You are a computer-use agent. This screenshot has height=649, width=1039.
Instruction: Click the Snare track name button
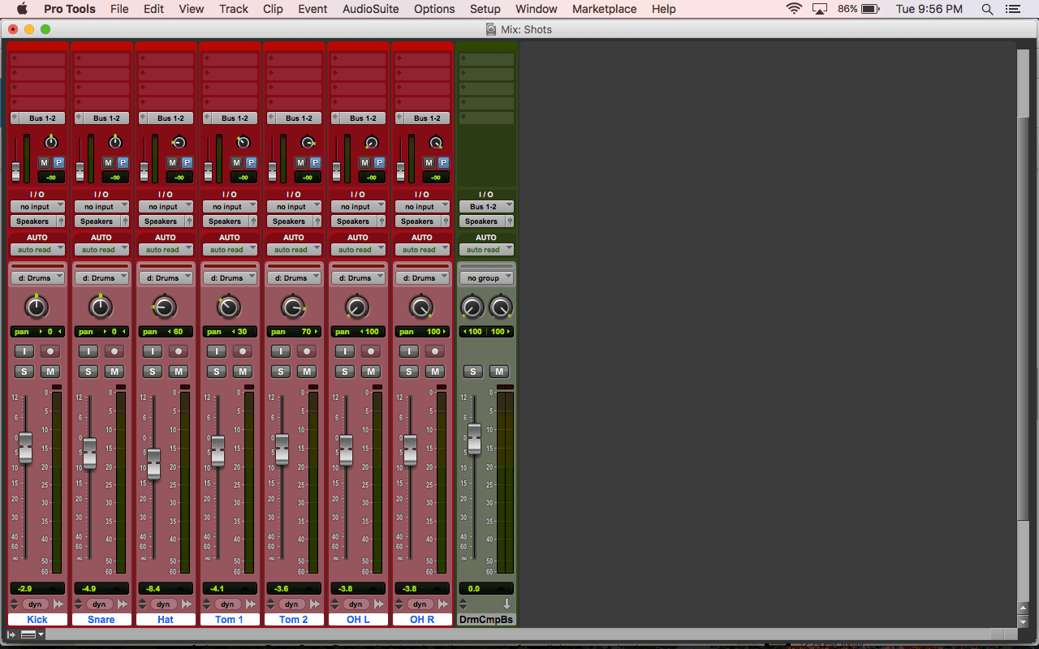click(101, 620)
